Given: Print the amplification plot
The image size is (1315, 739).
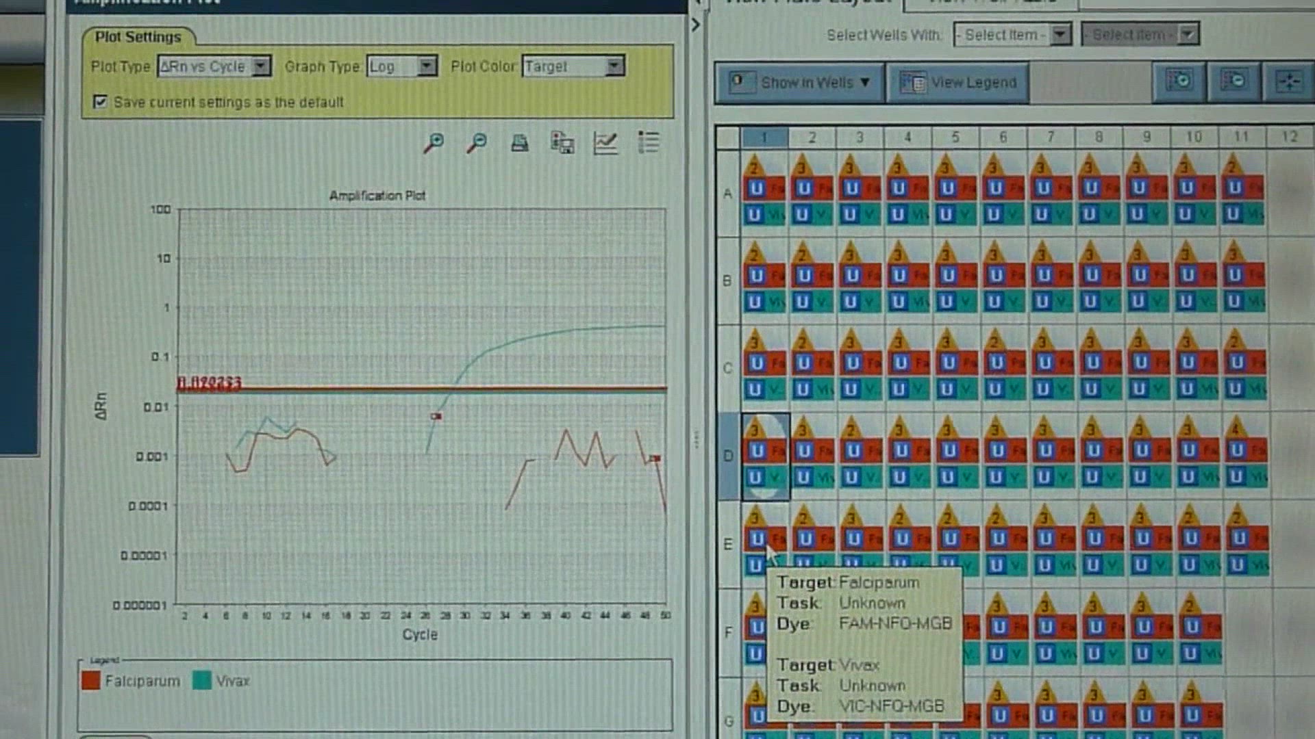Looking at the screenshot, I should (520, 143).
